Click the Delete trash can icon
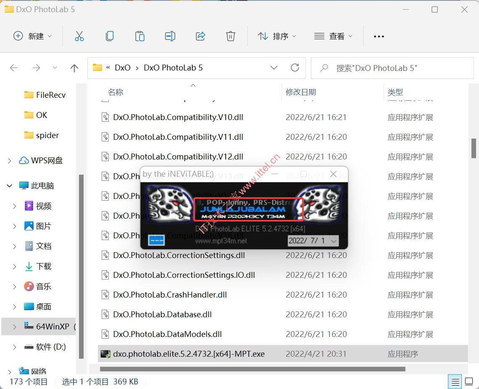The height and width of the screenshot is (389, 479). (x=231, y=37)
